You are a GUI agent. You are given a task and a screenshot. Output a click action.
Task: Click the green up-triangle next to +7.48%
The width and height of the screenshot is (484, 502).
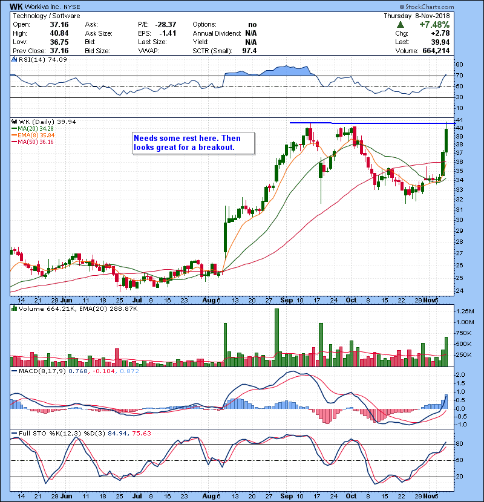[400, 25]
